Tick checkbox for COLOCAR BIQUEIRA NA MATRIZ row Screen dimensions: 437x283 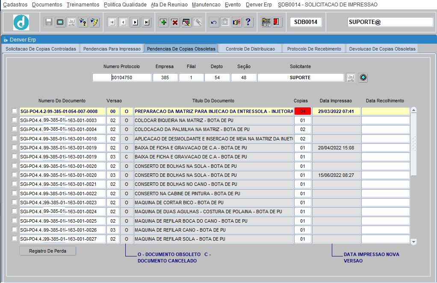[x=15, y=120]
